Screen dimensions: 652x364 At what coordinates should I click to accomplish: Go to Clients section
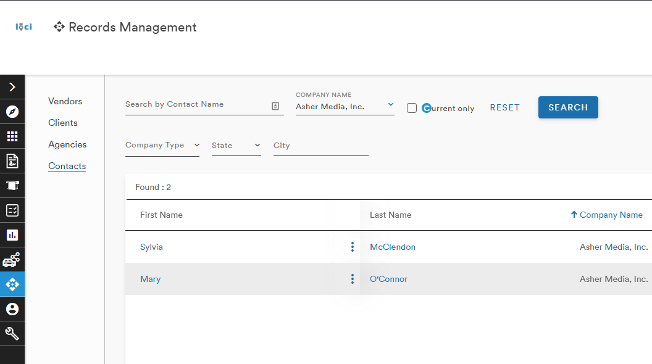pos(63,123)
